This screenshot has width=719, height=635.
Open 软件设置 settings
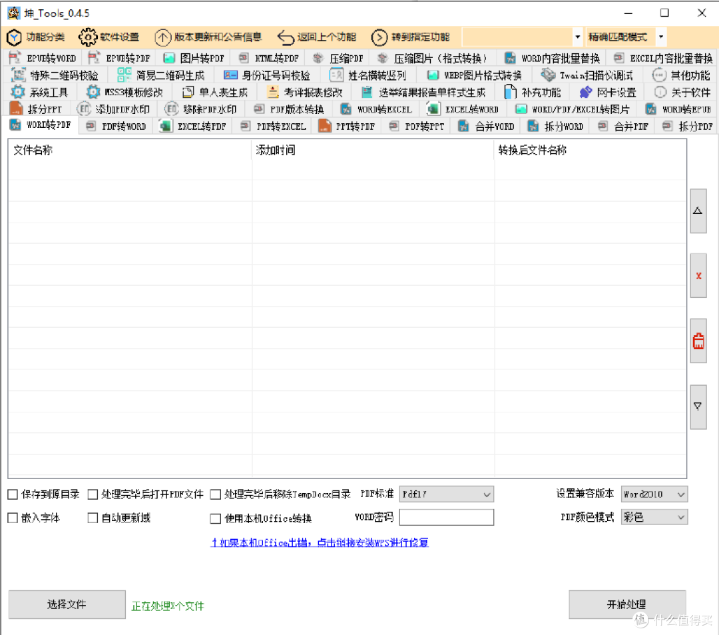tap(109, 37)
